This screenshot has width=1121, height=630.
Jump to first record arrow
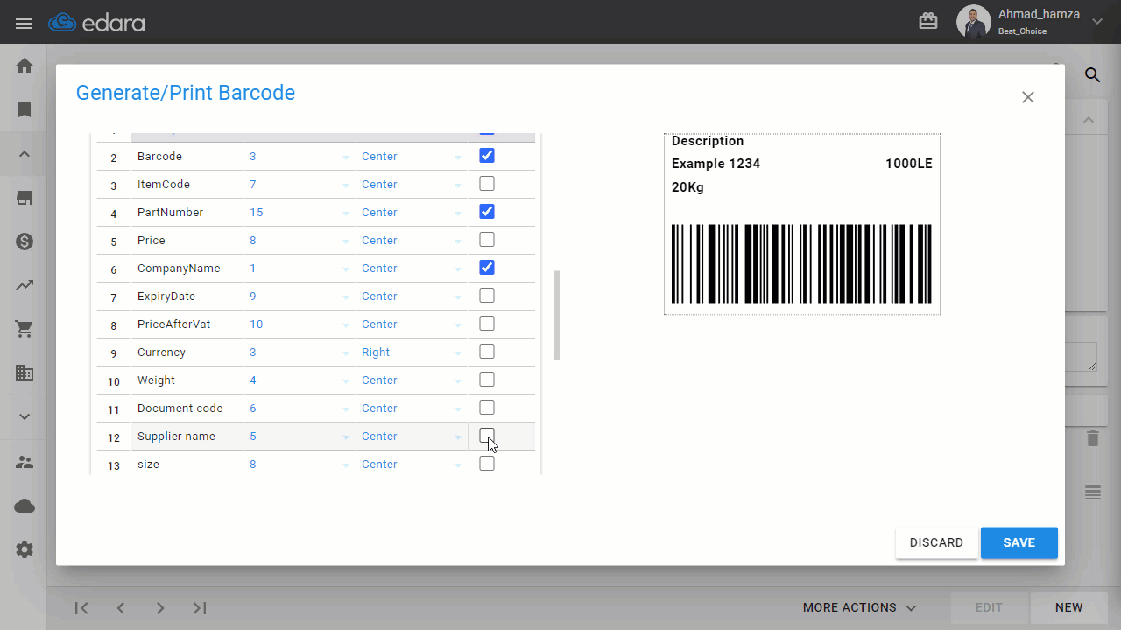click(81, 608)
